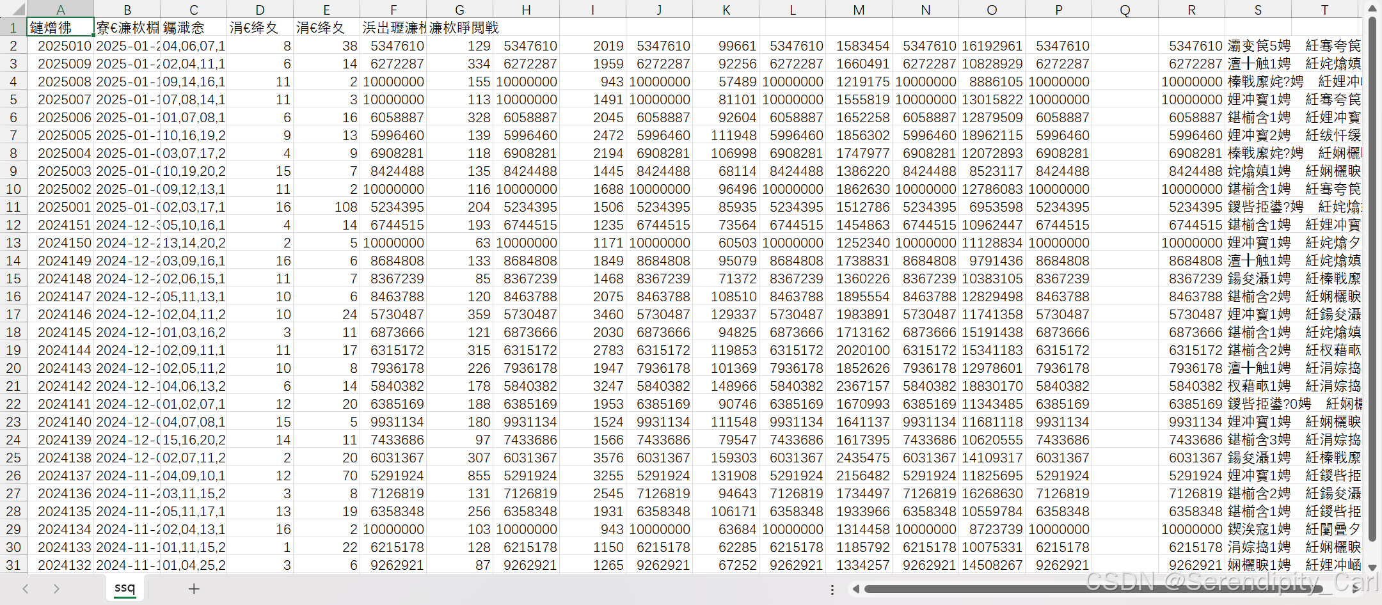Viewport: 1382px width, 605px height.
Task: Click cell R14 containing 8684808
Action: (1192, 260)
